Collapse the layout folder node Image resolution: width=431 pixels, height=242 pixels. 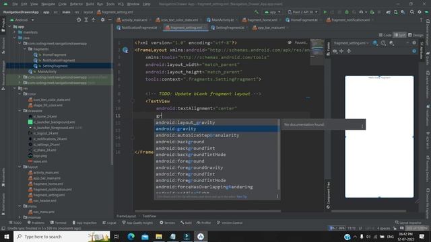(20, 167)
